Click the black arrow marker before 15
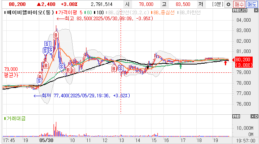 coord(148,66)
